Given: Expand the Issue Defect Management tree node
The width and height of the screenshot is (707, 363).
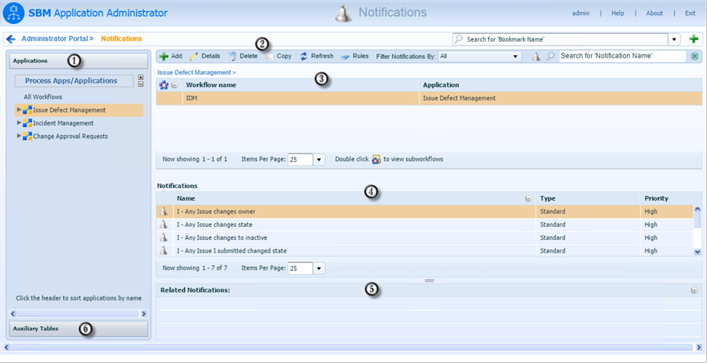Looking at the screenshot, I should (x=19, y=110).
